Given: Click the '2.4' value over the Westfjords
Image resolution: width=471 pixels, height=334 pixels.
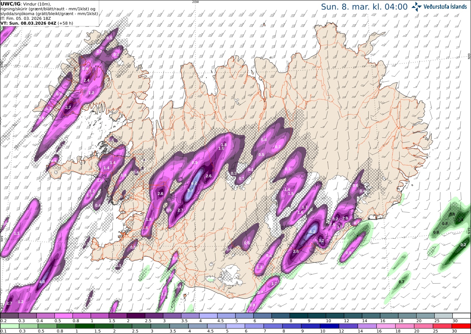Looking at the screenshot, I should pos(87,80).
